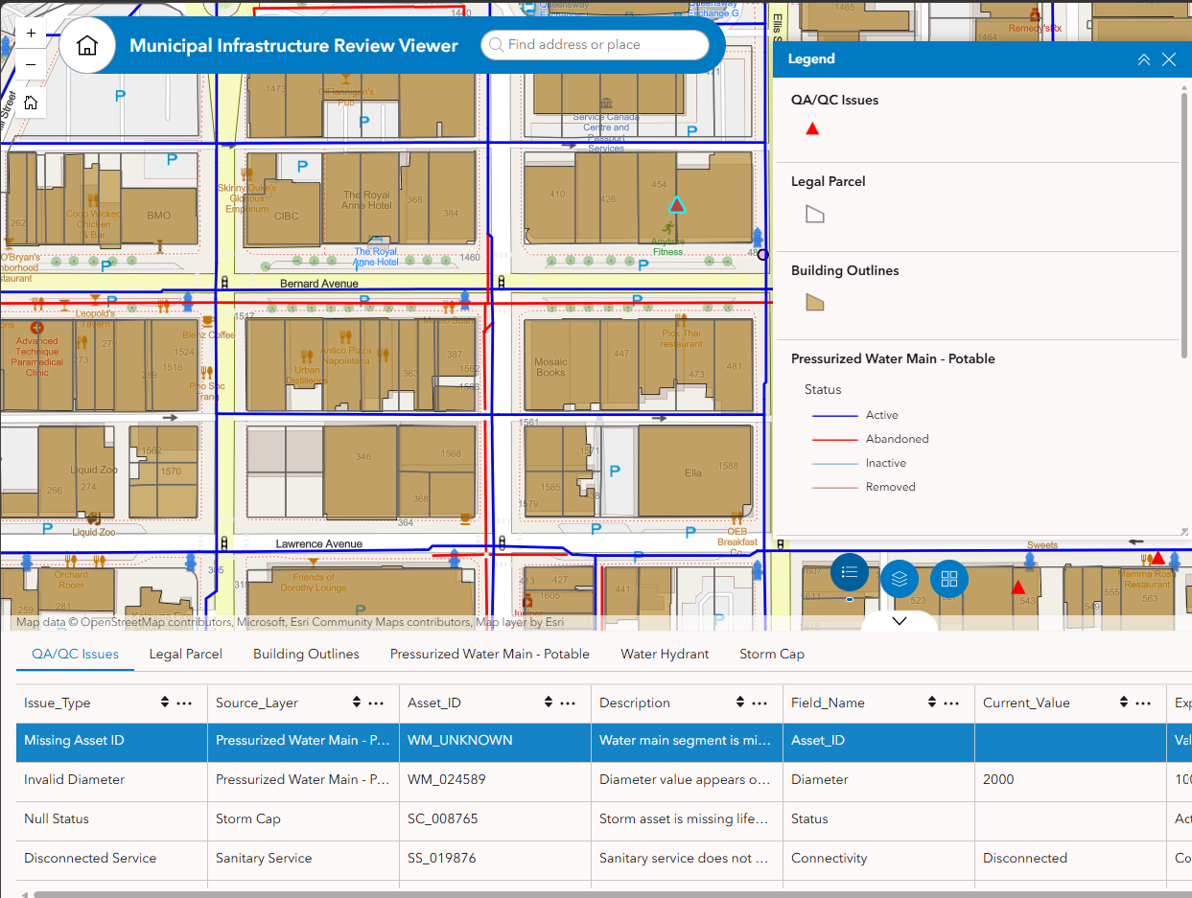Click the Municipal Infrastructure Review Viewer title
Image resolution: width=1192 pixels, height=898 pixels.
pyautogui.click(x=293, y=45)
